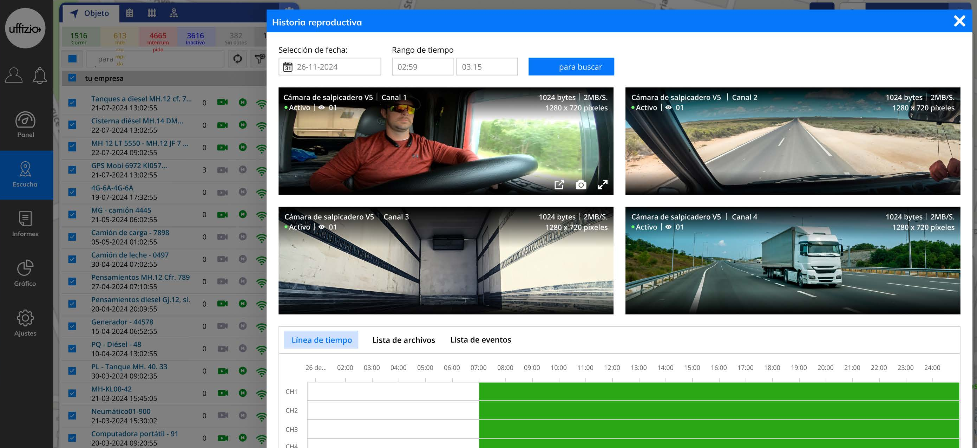Image resolution: width=977 pixels, height=448 pixels.
Task: Select the Lista de eventos tab
Action: [x=480, y=339]
